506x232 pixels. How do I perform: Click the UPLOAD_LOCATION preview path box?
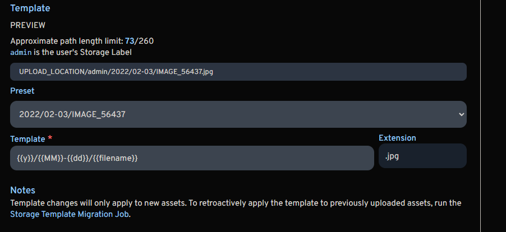(238, 72)
